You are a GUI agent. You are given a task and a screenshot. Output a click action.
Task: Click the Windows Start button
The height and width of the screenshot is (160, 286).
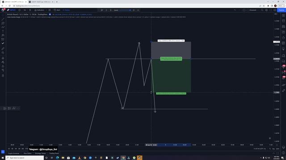pos(3,158)
